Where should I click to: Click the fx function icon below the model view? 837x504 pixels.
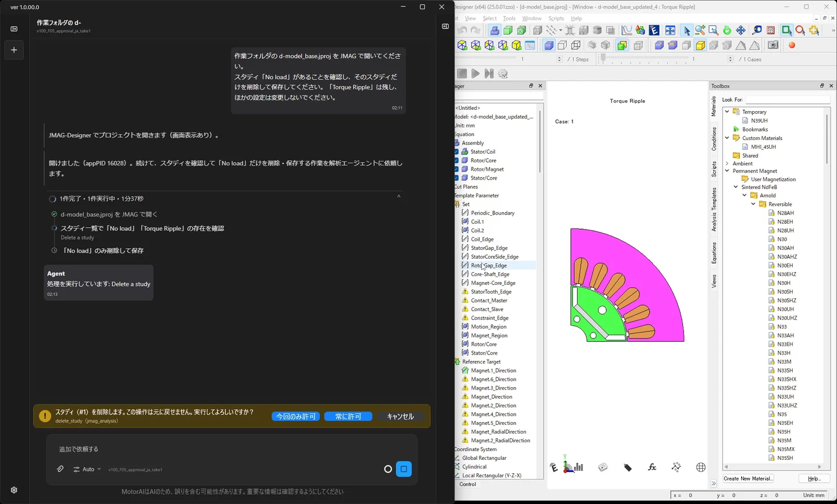tap(652, 467)
